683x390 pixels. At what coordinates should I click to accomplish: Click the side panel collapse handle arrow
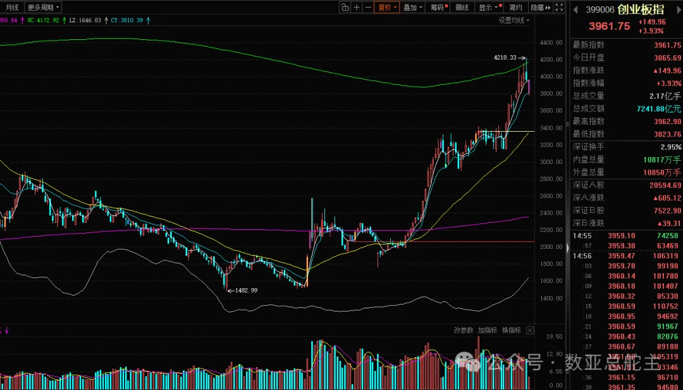click(567, 248)
